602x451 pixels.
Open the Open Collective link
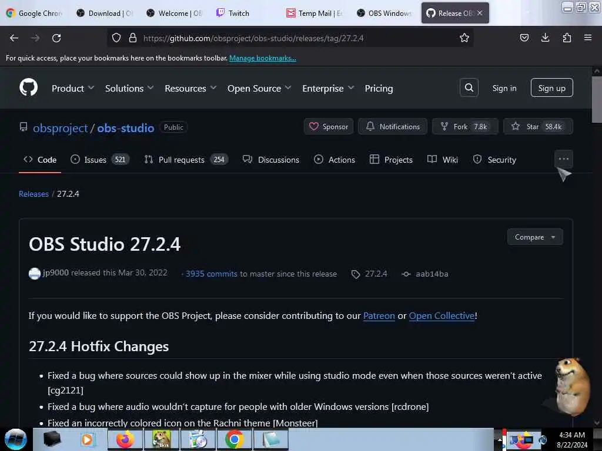coord(442,315)
